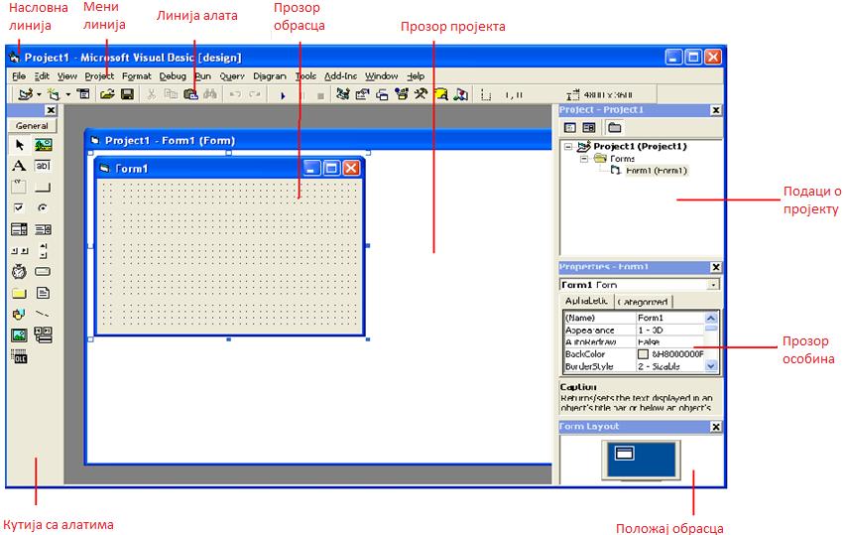Image resolution: width=845 pixels, height=535 pixels.
Task: Click the properties list scroll-down arrow
Action: click(711, 366)
